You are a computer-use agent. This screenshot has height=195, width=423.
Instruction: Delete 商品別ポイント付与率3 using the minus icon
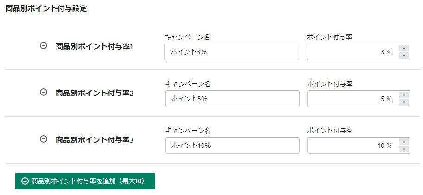(x=44, y=139)
